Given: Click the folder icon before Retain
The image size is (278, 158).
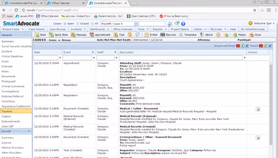Looking at the screenshot, I should coord(226,35).
